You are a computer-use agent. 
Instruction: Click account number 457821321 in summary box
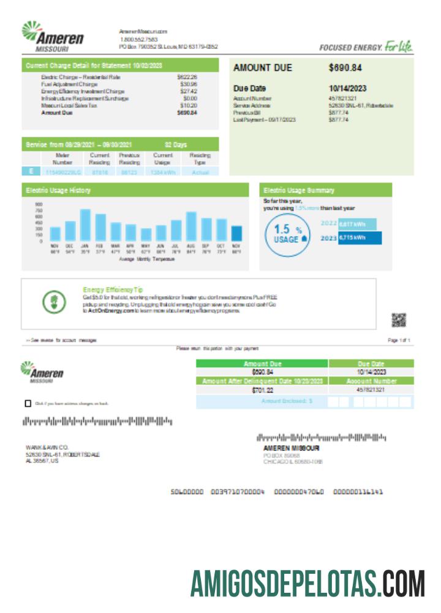coord(342,99)
